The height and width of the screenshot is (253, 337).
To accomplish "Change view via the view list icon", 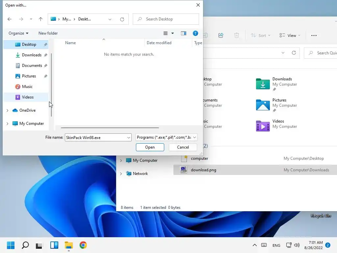I will (166, 33).
